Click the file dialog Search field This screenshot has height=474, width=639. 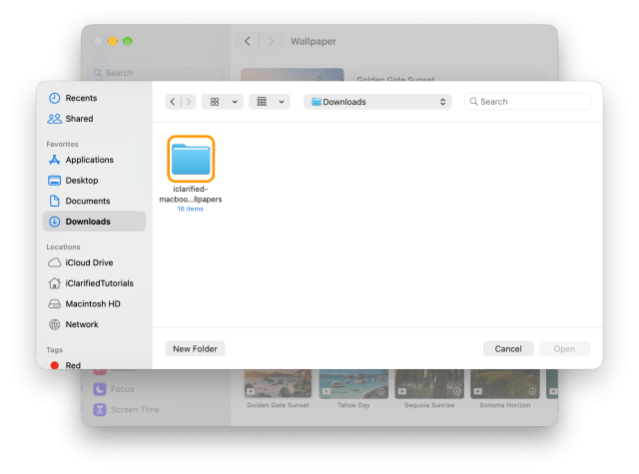[x=527, y=102]
